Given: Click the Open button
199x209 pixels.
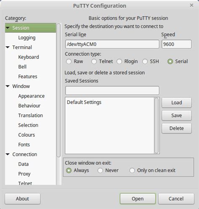Looking at the screenshot, I should 138,199.
